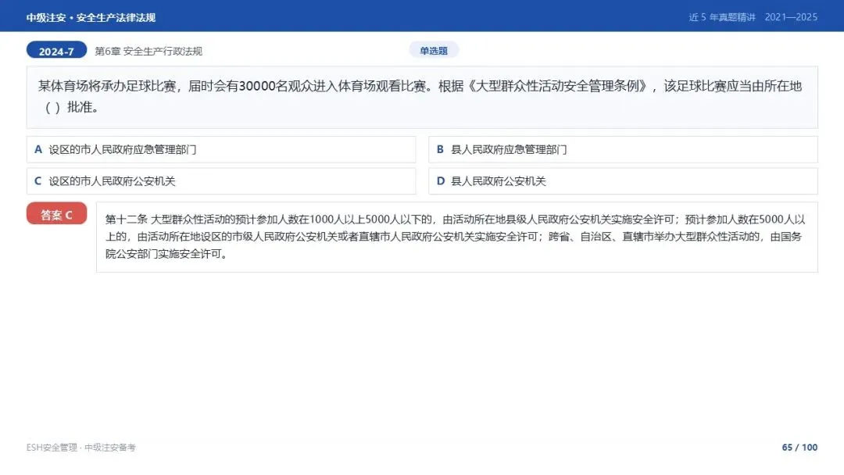
Task: Choose option D 县人民政府公安机关
Action: (x=624, y=181)
